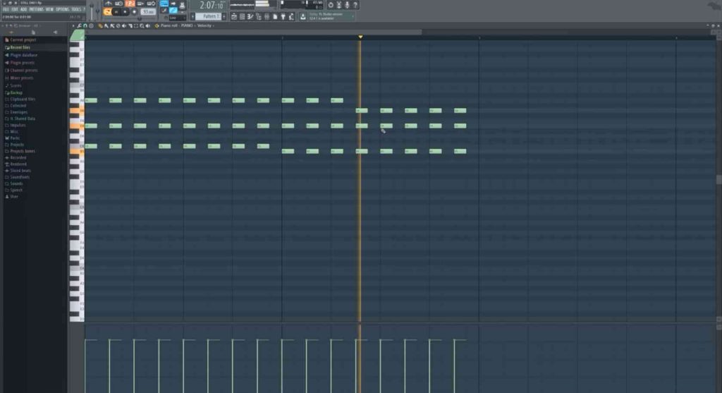Open the PIANO channel selector in title
The image size is (722, 393).
186,25
